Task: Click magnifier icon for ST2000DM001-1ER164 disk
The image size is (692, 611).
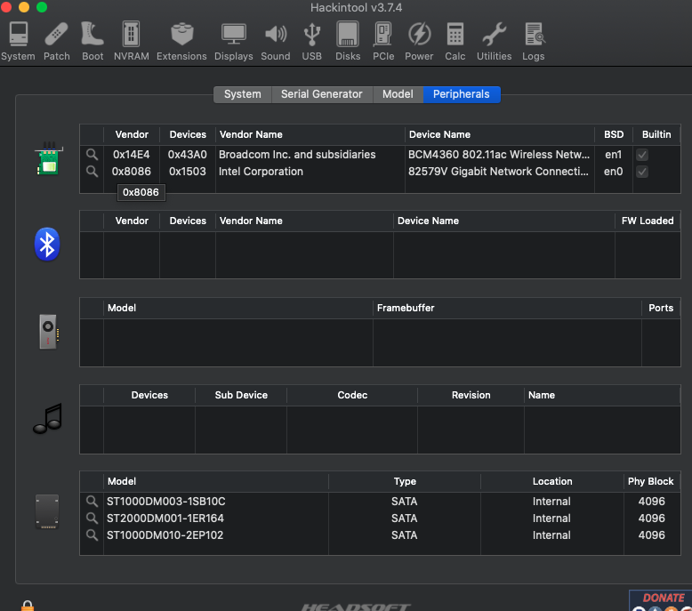Action: 92,518
